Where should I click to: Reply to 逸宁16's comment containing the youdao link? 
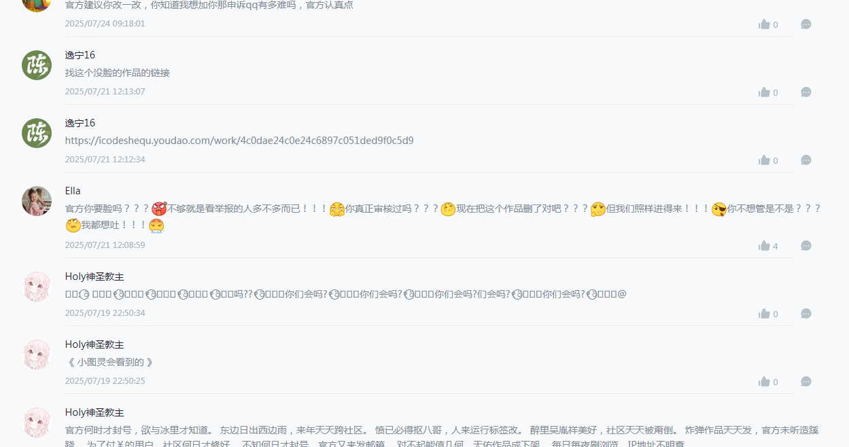click(806, 160)
